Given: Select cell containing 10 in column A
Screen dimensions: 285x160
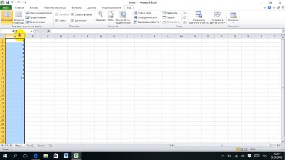Looking at the screenshot, I should pos(15,78).
